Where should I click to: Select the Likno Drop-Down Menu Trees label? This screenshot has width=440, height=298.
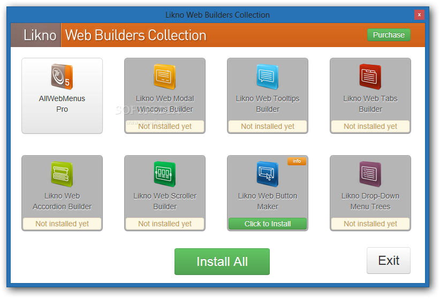[x=370, y=201]
